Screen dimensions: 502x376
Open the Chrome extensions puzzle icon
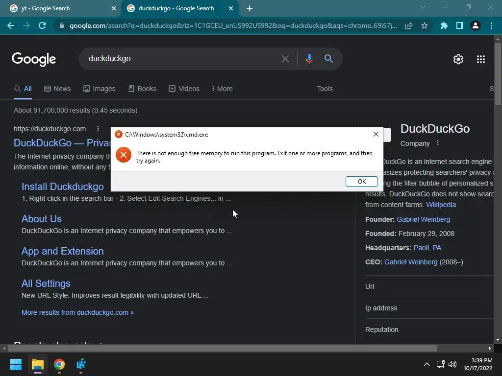[444, 25]
